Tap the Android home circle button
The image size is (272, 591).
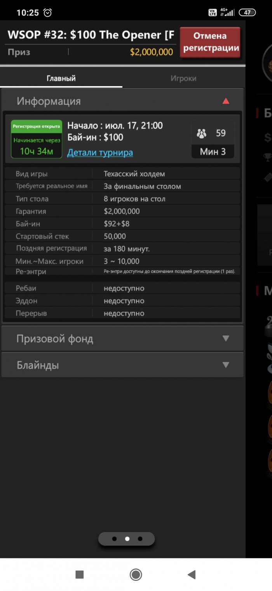[x=136, y=574]
